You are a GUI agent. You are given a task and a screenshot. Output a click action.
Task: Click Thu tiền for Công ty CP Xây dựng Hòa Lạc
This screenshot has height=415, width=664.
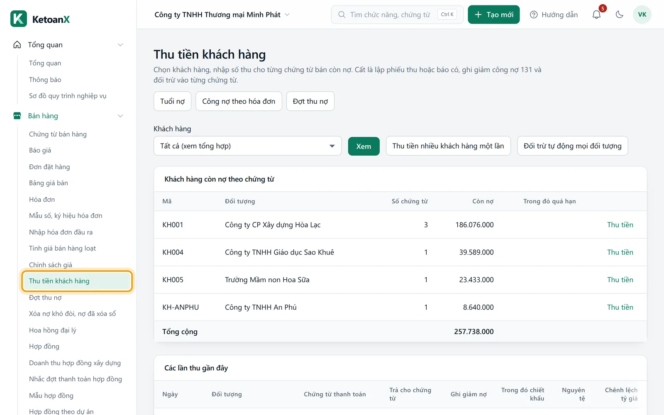coord(620,225)
